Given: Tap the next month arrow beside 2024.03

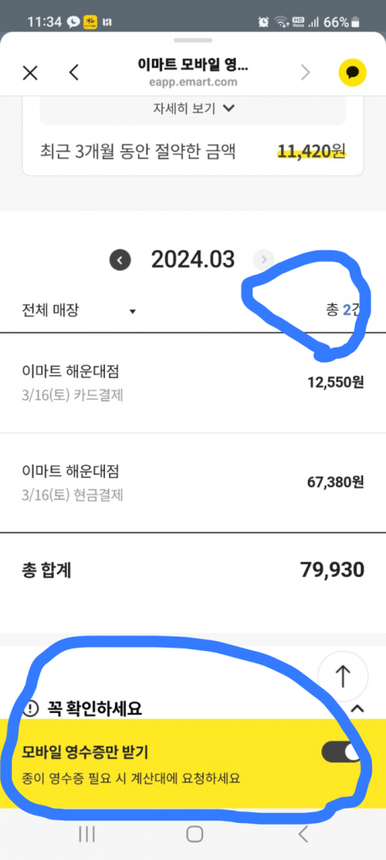Looking at the screenshot, I should pos(263,259).
